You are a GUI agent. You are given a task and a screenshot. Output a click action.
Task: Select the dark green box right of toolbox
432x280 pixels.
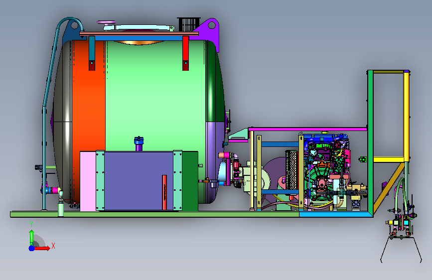(190, 181)
